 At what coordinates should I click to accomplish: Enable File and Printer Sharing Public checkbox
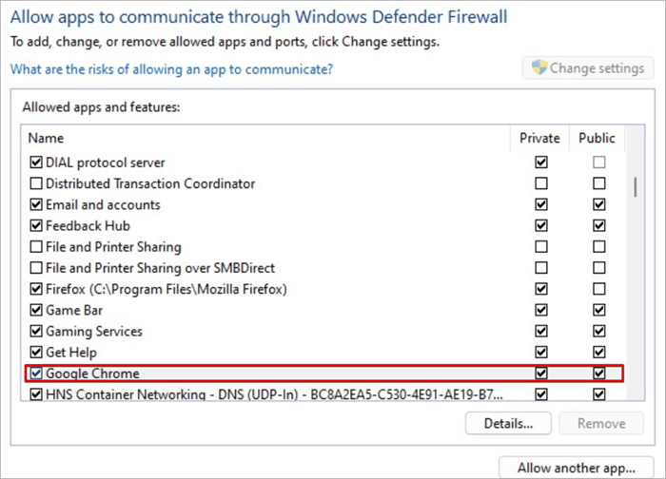(x=598, y=247)
